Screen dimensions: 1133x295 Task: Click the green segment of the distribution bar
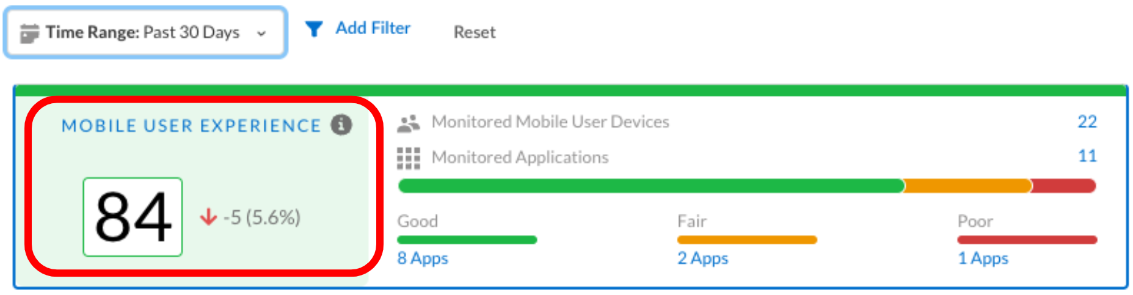point(650,186)
